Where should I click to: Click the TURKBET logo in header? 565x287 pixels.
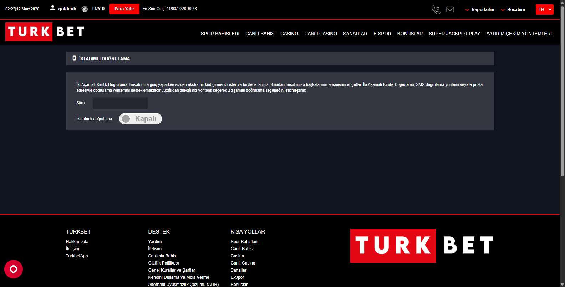[x=45, y=32]
